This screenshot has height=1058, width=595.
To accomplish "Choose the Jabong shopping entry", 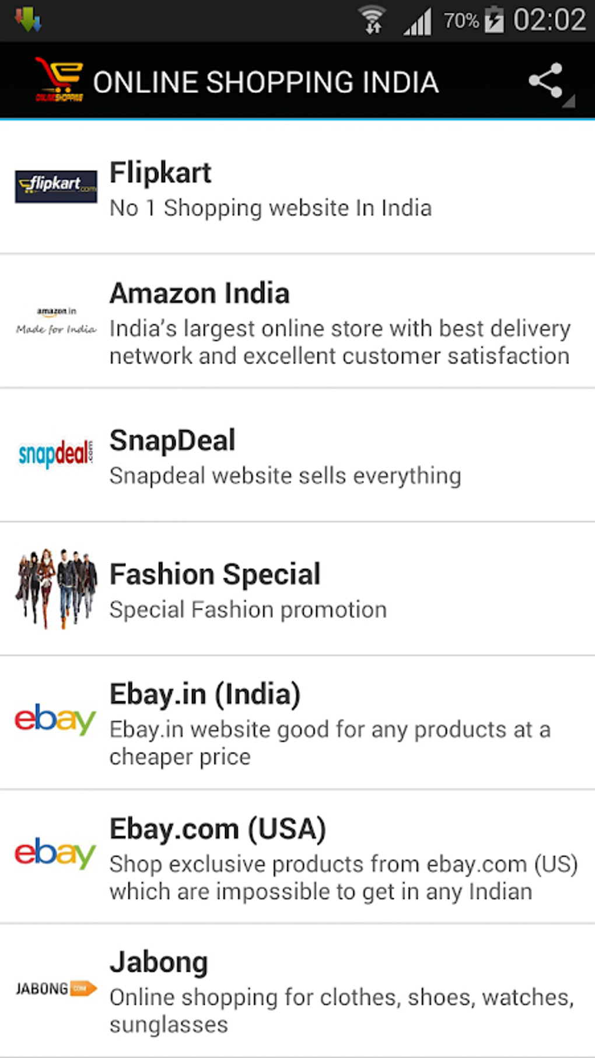I will pyautogui.click(x=159, y=962).
